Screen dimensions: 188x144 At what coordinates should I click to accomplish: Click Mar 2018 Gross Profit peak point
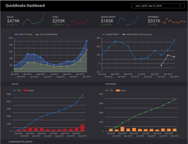(x=115, y=41)
